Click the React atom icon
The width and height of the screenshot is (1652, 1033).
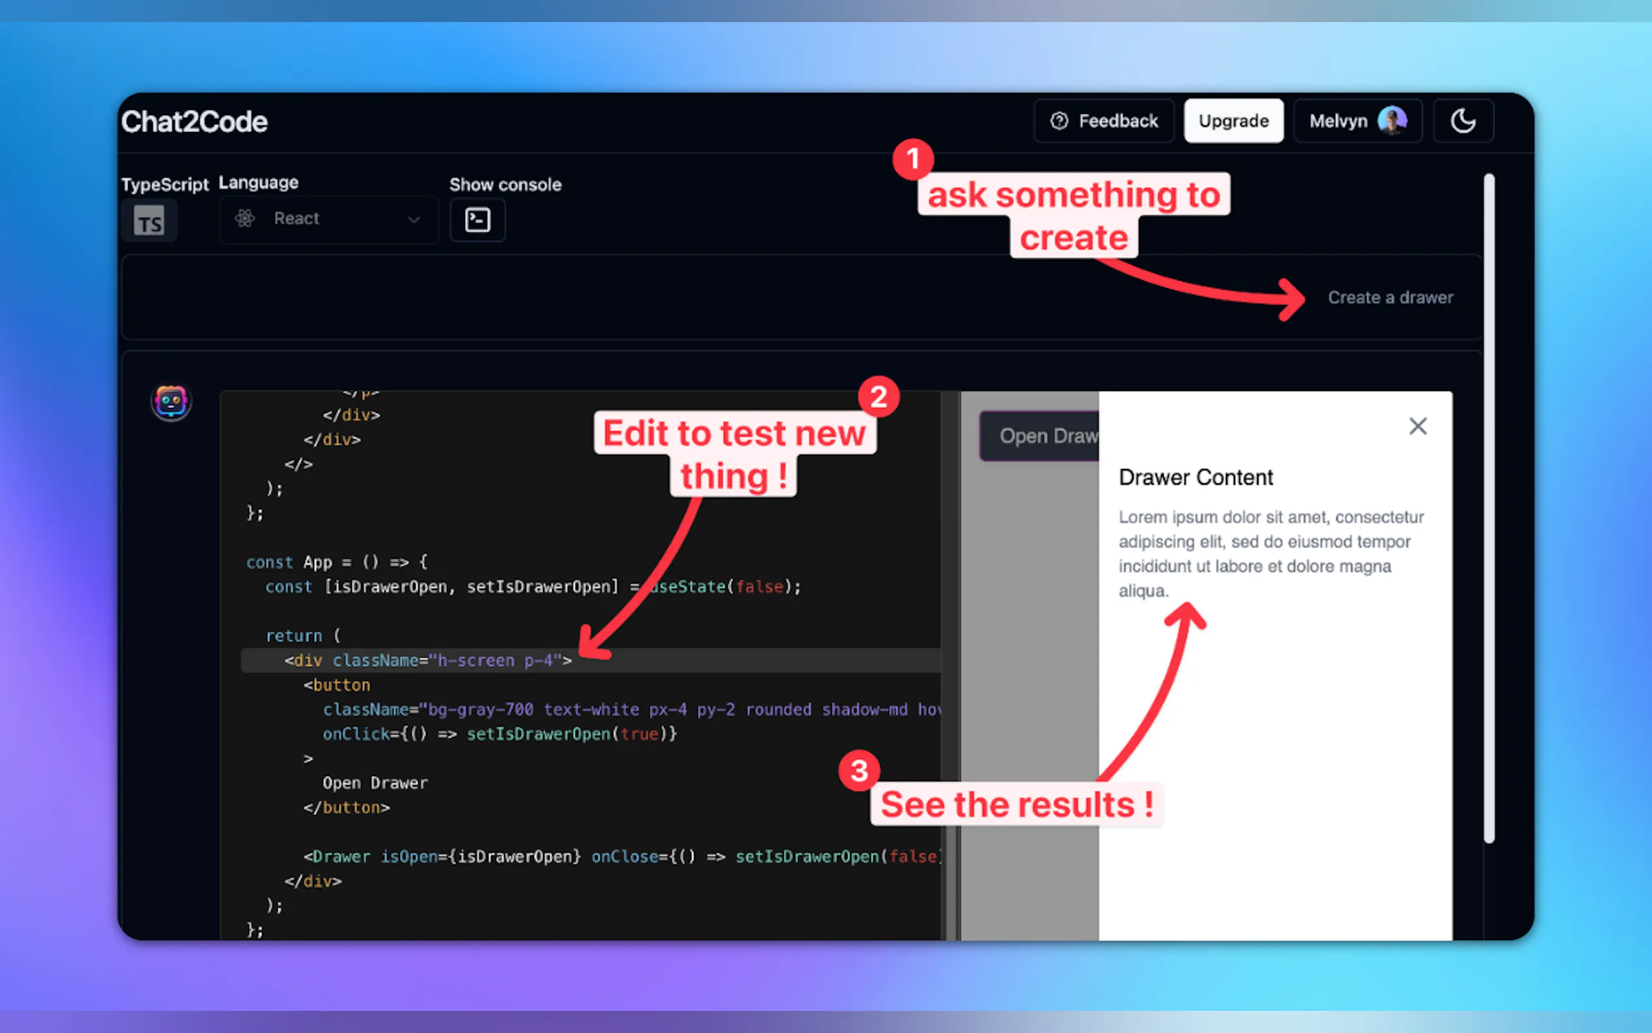pos(245,219)
